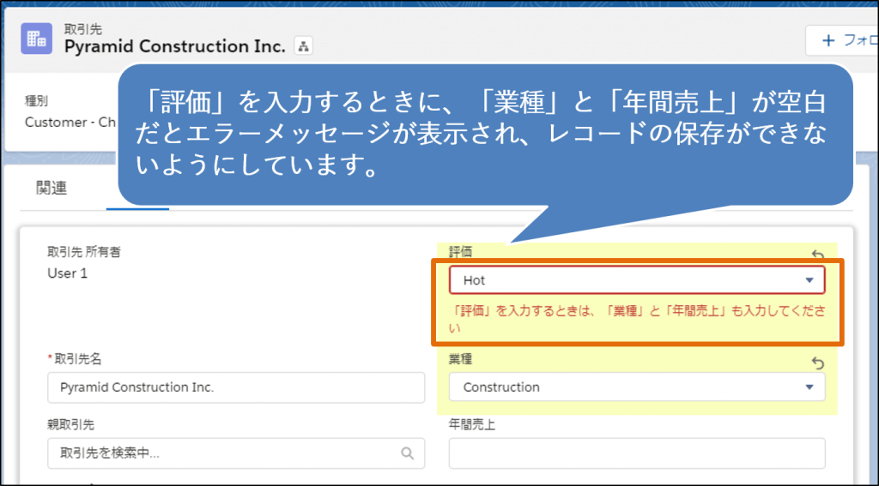Click the account building icon beside 取引先
The image size is (879, 486).
36,39
